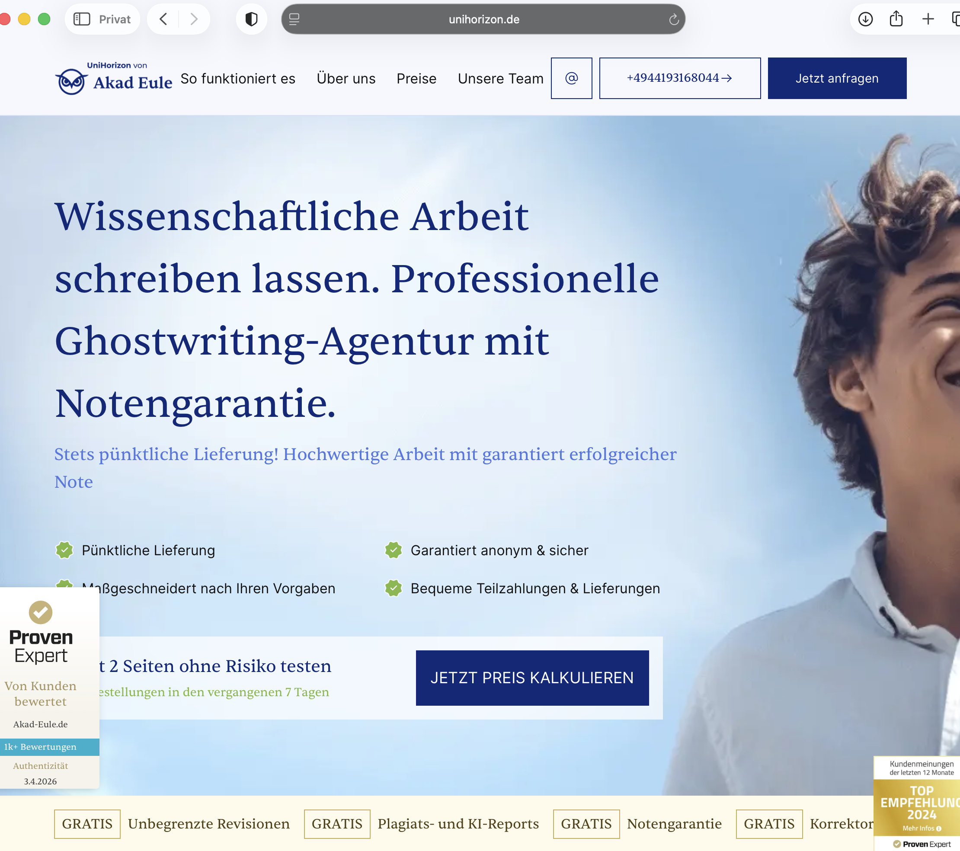Image resolution: width=960 pixels, height=851 pixels.
Task: Click Akad-Eule.de in Proven Expert widget
Action: coord(40,724)
